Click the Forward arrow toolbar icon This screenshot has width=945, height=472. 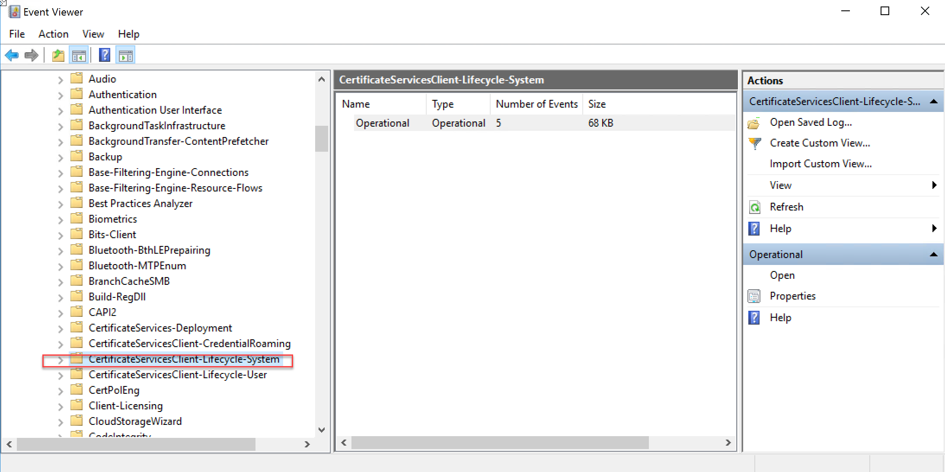[31, 55]
